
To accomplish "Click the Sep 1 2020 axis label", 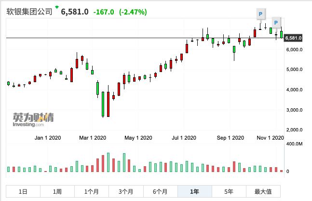I will pos(231,138).
